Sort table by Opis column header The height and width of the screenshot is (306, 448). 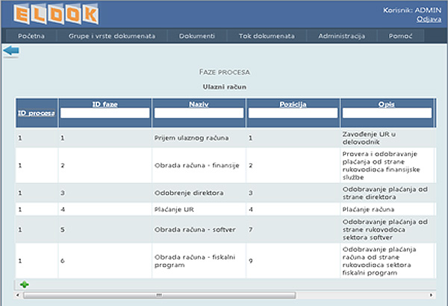(387, 103)
